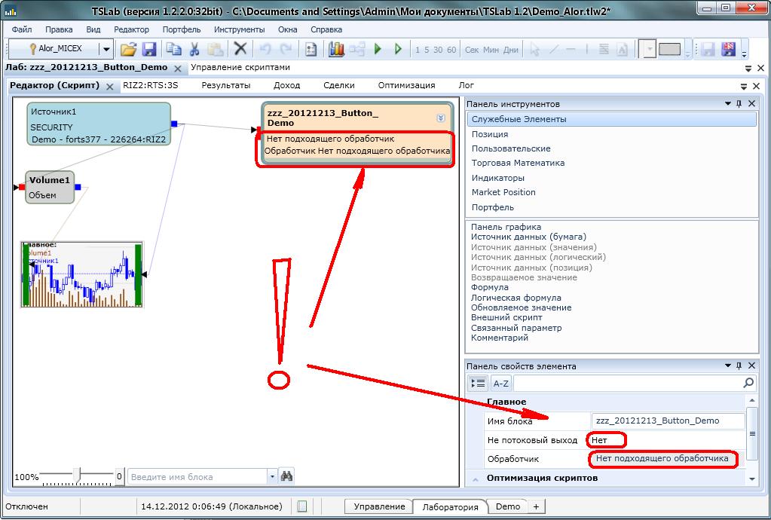Open the Alor_MICEX dropdown arrow
The height and width of the screenshot is (520, 771).
[106, 49]
